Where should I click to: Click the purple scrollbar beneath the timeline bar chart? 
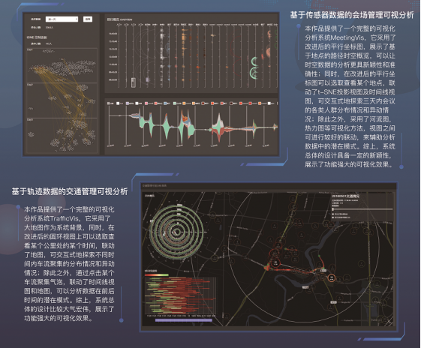(184, 320)
